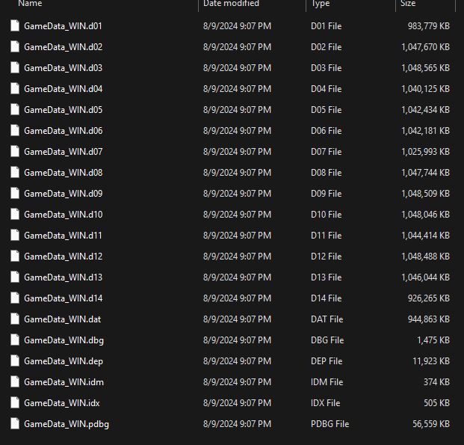Click the GameData_WIN.idm filename

[x=63, y=382]
